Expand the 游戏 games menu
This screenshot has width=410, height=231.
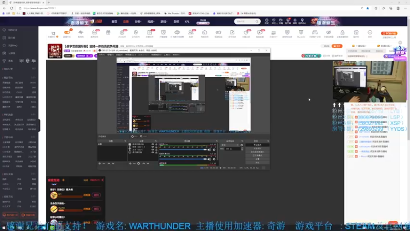(163, 22)
